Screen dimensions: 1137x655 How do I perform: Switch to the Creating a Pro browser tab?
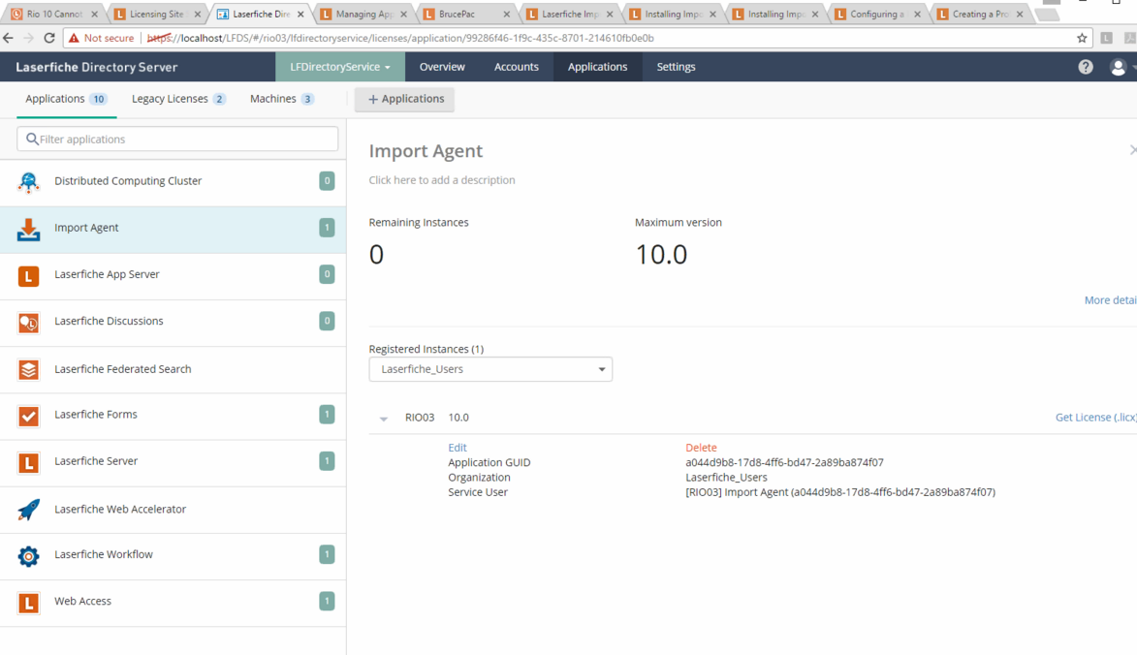point(979,14)
